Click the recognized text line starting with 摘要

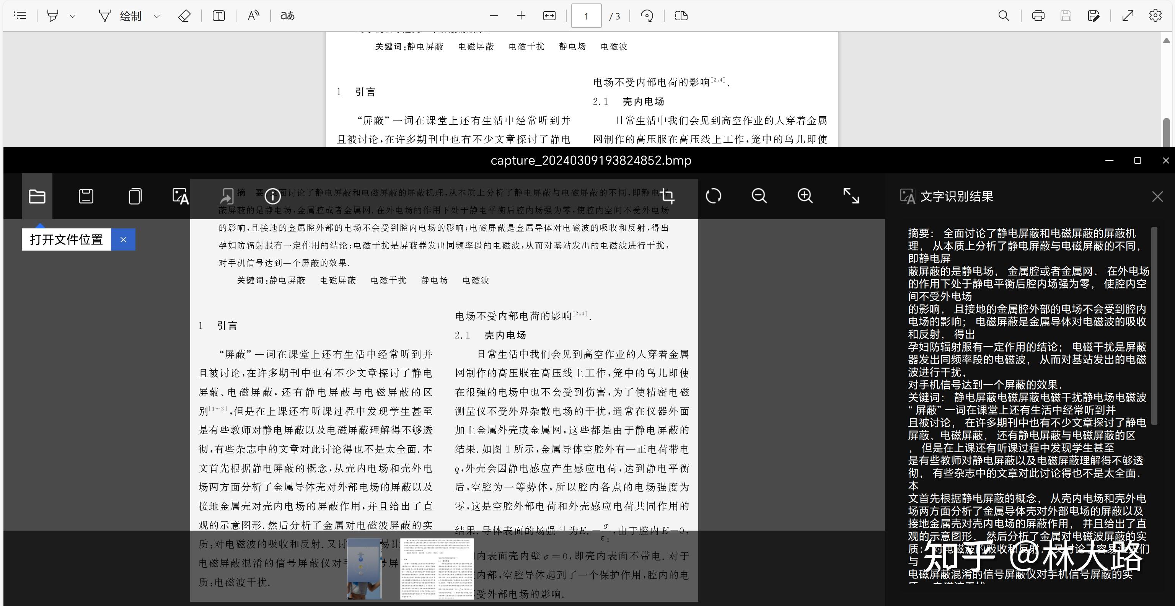[x=1022, y=233]
